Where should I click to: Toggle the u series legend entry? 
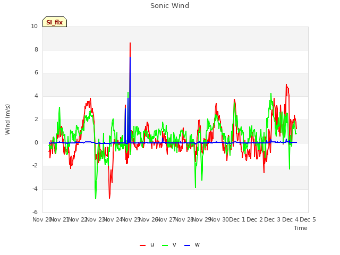[147, 245]
